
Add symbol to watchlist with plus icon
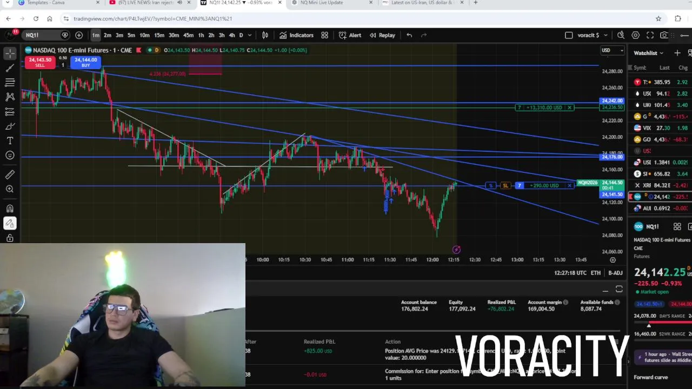pos(677,53)
